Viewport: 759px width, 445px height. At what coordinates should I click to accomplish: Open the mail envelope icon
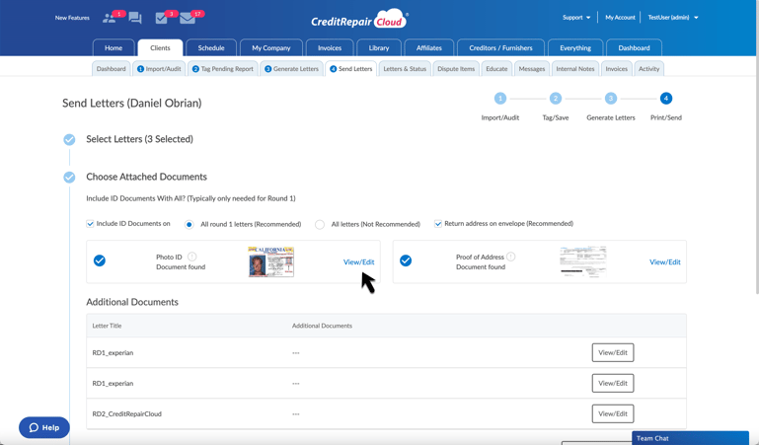click(x=188, y=18)
